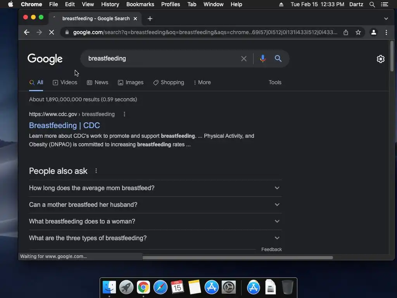Viewport: 397px width, 298px height.
Task: Open Google quick settings gear
Action: pyautogui.click(x=381, y=59)
